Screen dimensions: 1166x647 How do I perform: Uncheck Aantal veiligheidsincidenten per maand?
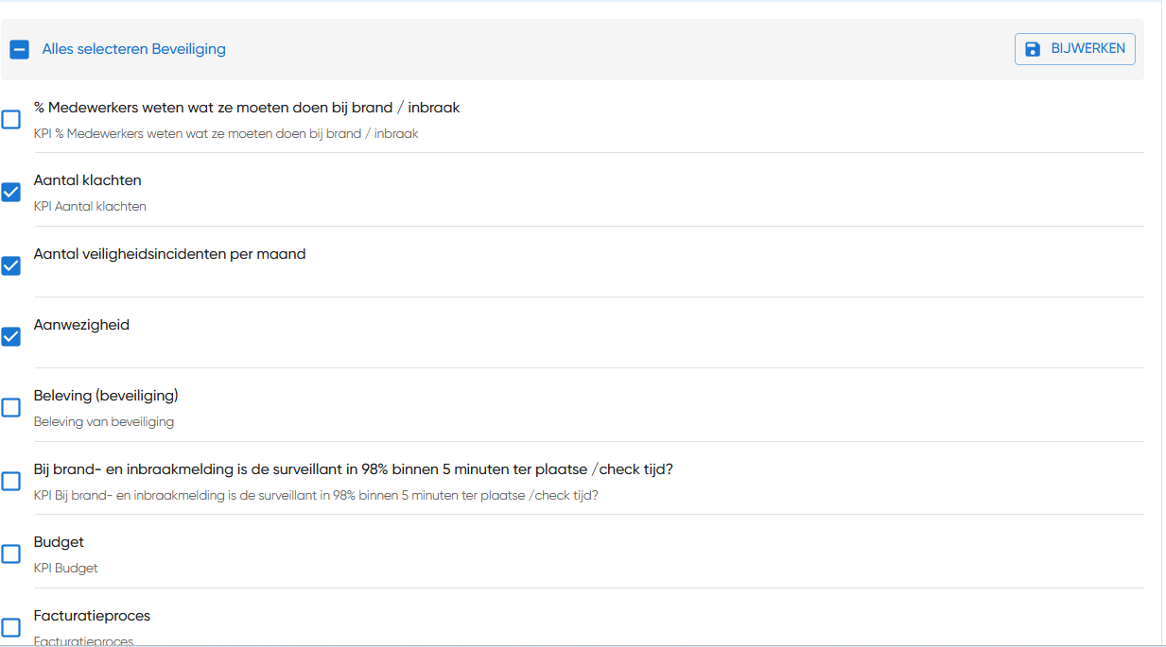tap(11, 265)
